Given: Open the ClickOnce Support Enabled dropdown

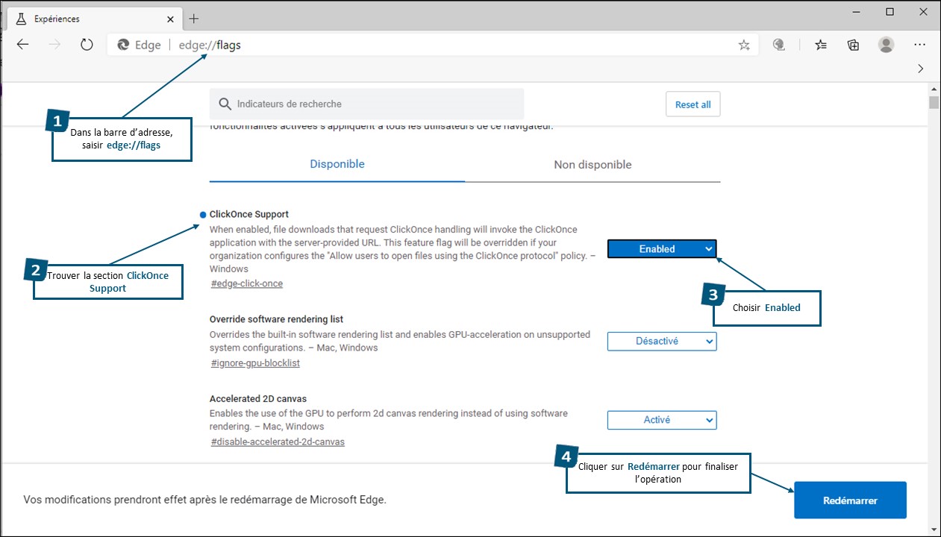Looking at the screenshot, I should (x=662, y=249).
